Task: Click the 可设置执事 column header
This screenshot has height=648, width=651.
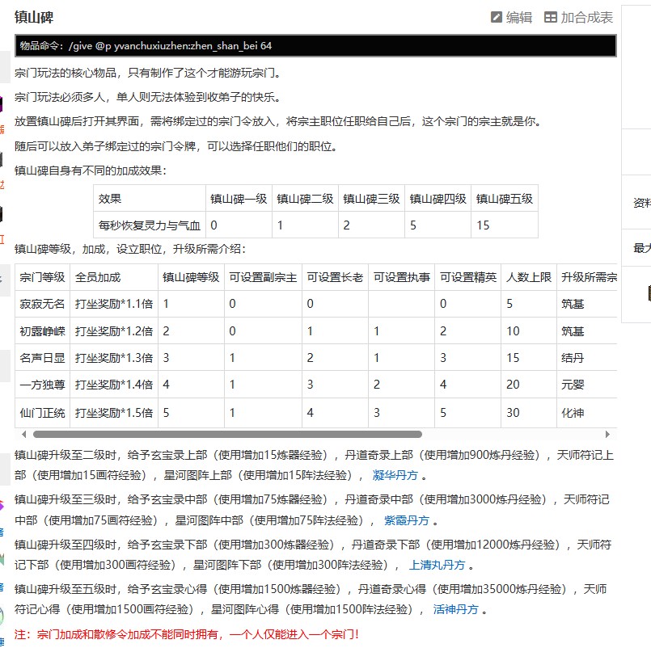Action: (401, 277)
